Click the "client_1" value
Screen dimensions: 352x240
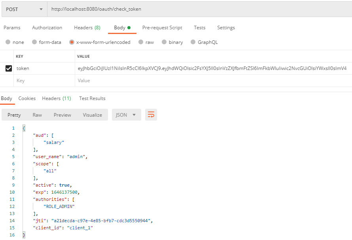[x=80, y=228]
